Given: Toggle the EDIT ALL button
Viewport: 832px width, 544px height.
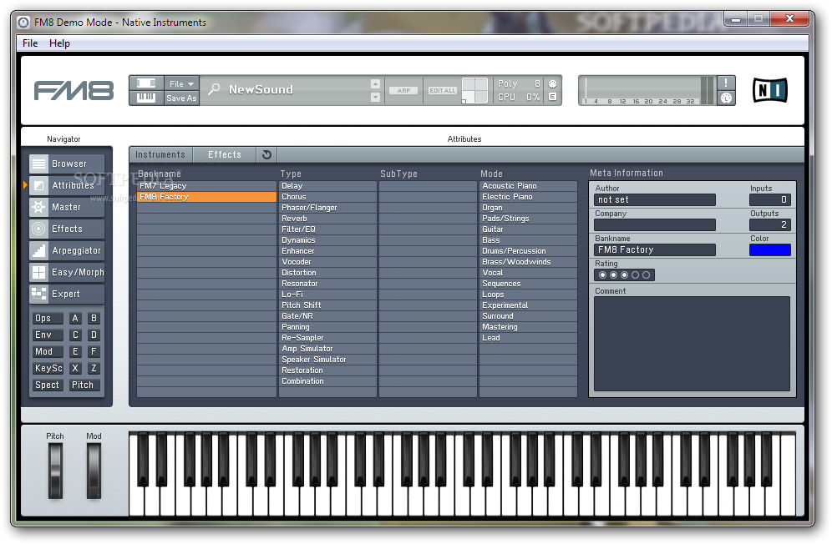Looking at the screenshot, I should click(x=443, y=91).
